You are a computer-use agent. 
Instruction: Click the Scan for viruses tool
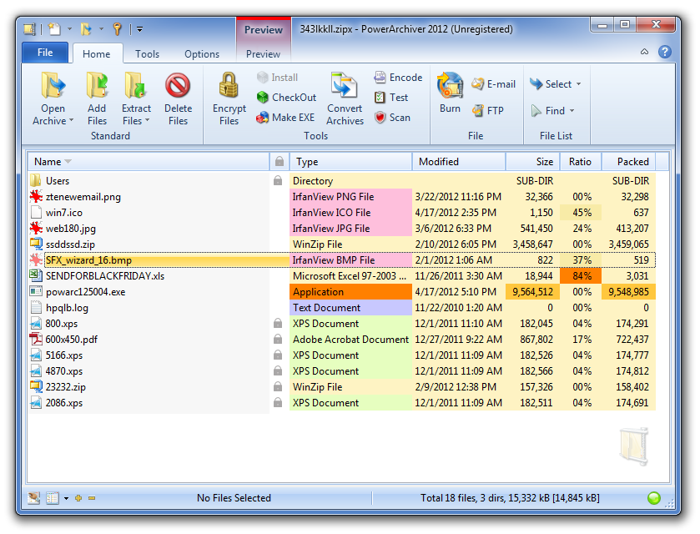point(392,118)
